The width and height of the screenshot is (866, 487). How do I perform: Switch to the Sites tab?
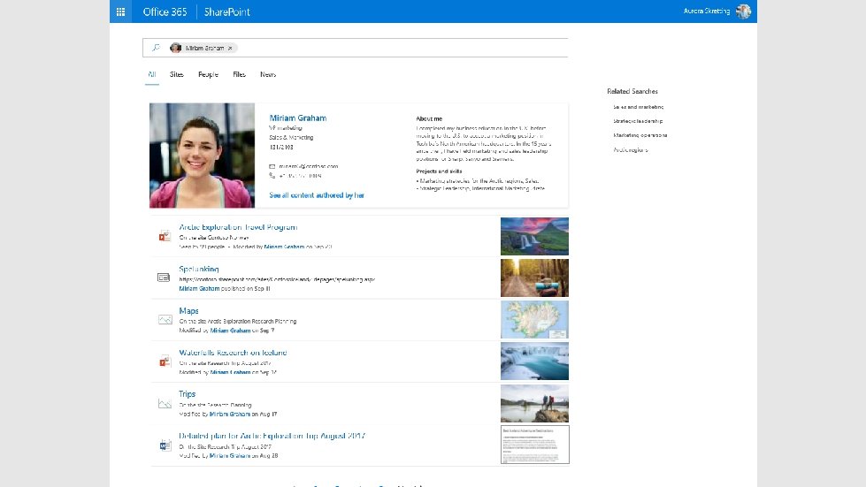click(177, 74)
